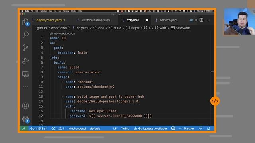Viewport: 255px width, 143px height.
Task: Click the text 'name: CD' on line 1
Action: (58, 38)
